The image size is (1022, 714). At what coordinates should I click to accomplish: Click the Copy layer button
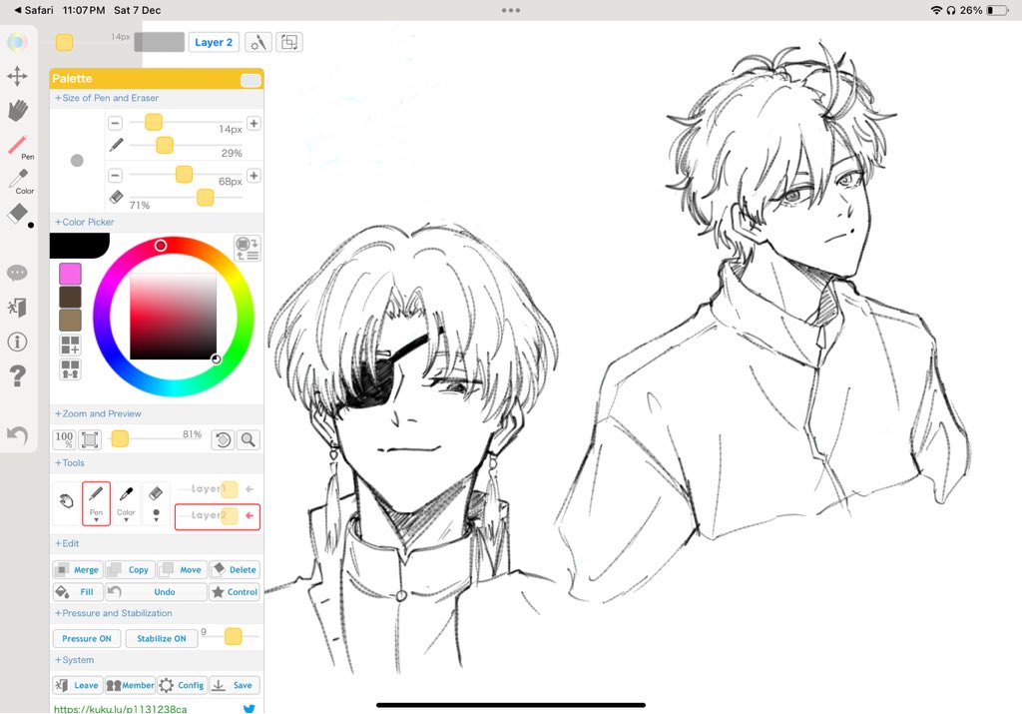tap(131, 569)
